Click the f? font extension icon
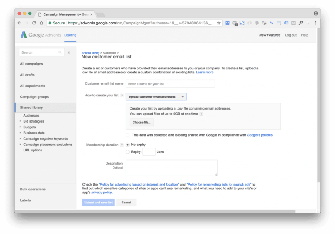Screen dimensions: 335x234 tap(301, 23)
